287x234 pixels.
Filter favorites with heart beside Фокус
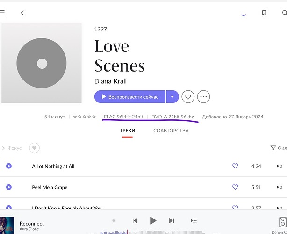coord(34,148)
